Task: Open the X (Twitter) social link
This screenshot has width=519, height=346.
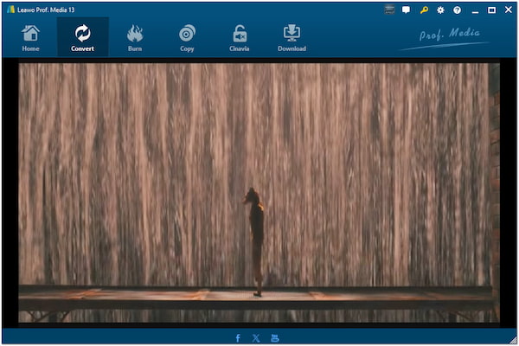Action: pyautogui.click(x=256, y=337)
